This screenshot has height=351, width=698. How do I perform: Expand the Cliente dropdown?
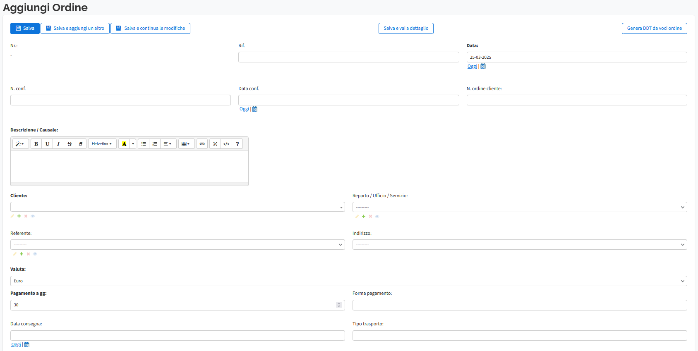click(x=177, y=207)
